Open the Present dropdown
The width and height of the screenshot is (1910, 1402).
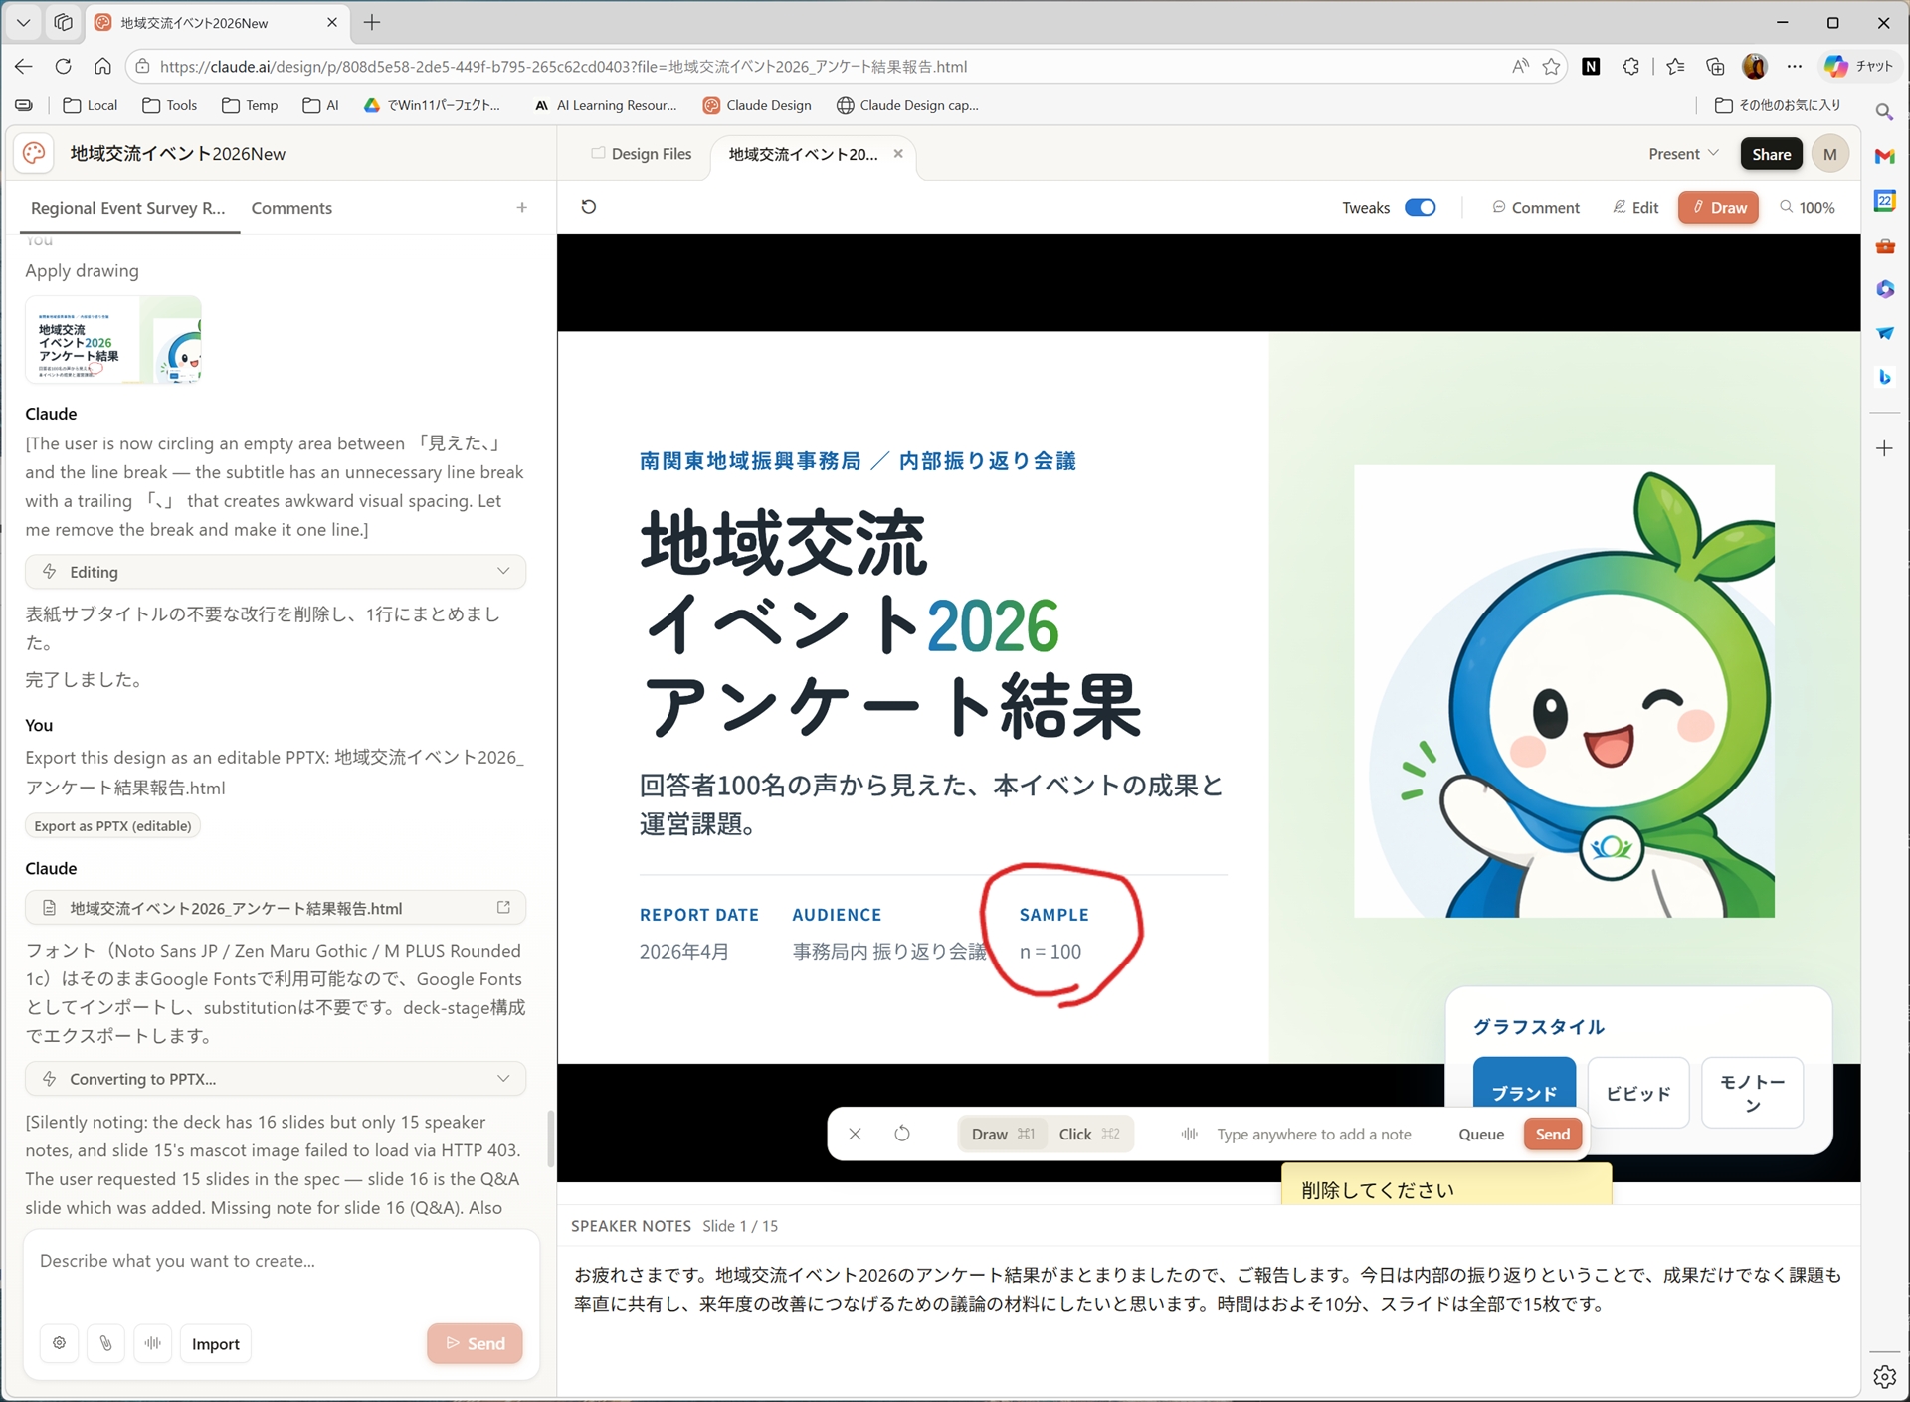pyautogui.click(x=1682, y=153)
